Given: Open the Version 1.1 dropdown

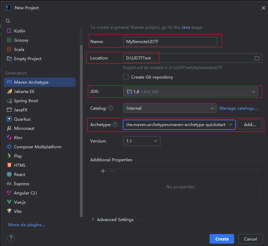Looking at the screenshot, I should pos(142,141).
